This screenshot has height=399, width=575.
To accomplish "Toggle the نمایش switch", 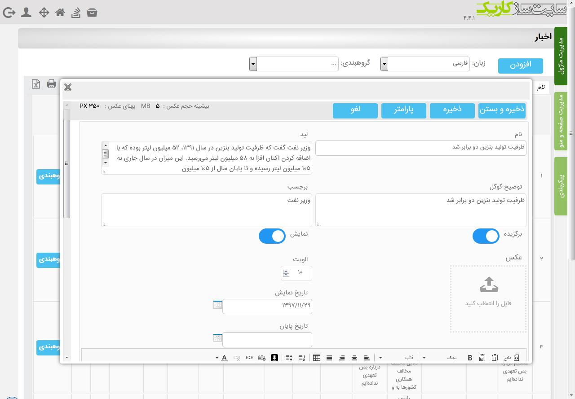I will tap(272, 236).
